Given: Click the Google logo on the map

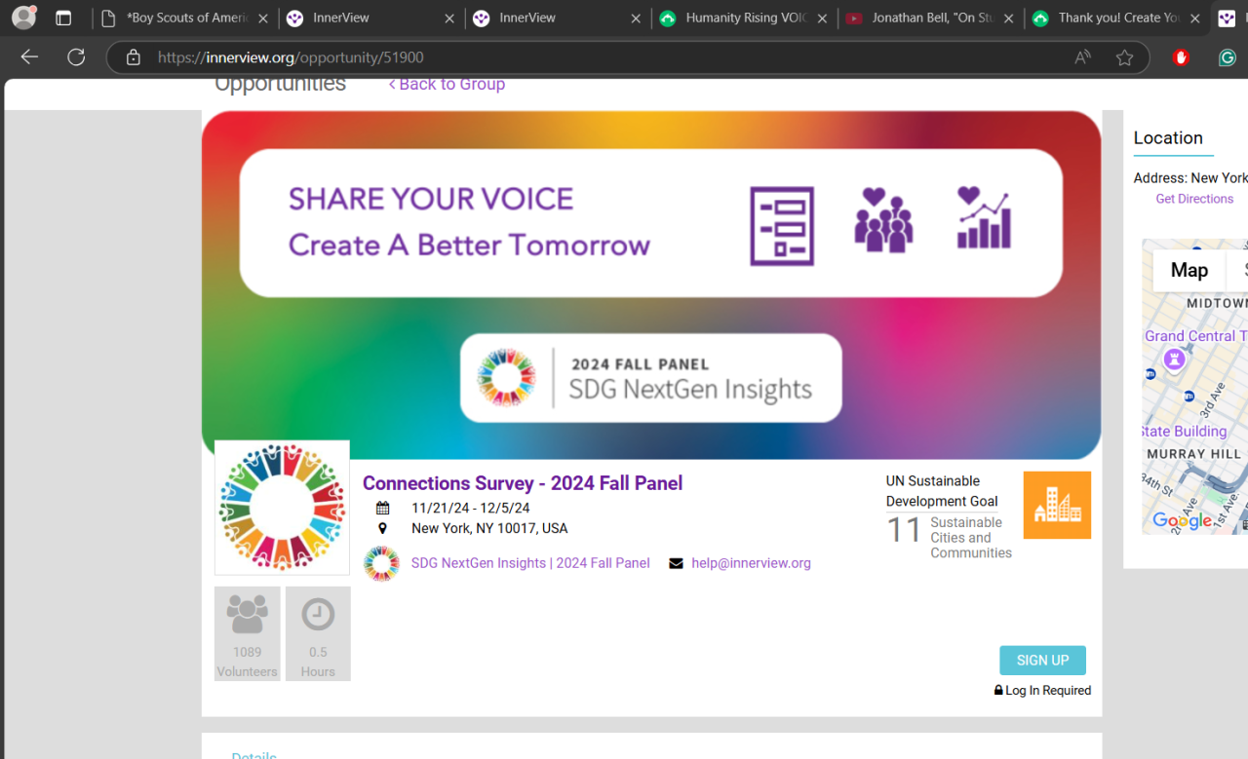Looking at the screenshot, I should click(1182, 521).
